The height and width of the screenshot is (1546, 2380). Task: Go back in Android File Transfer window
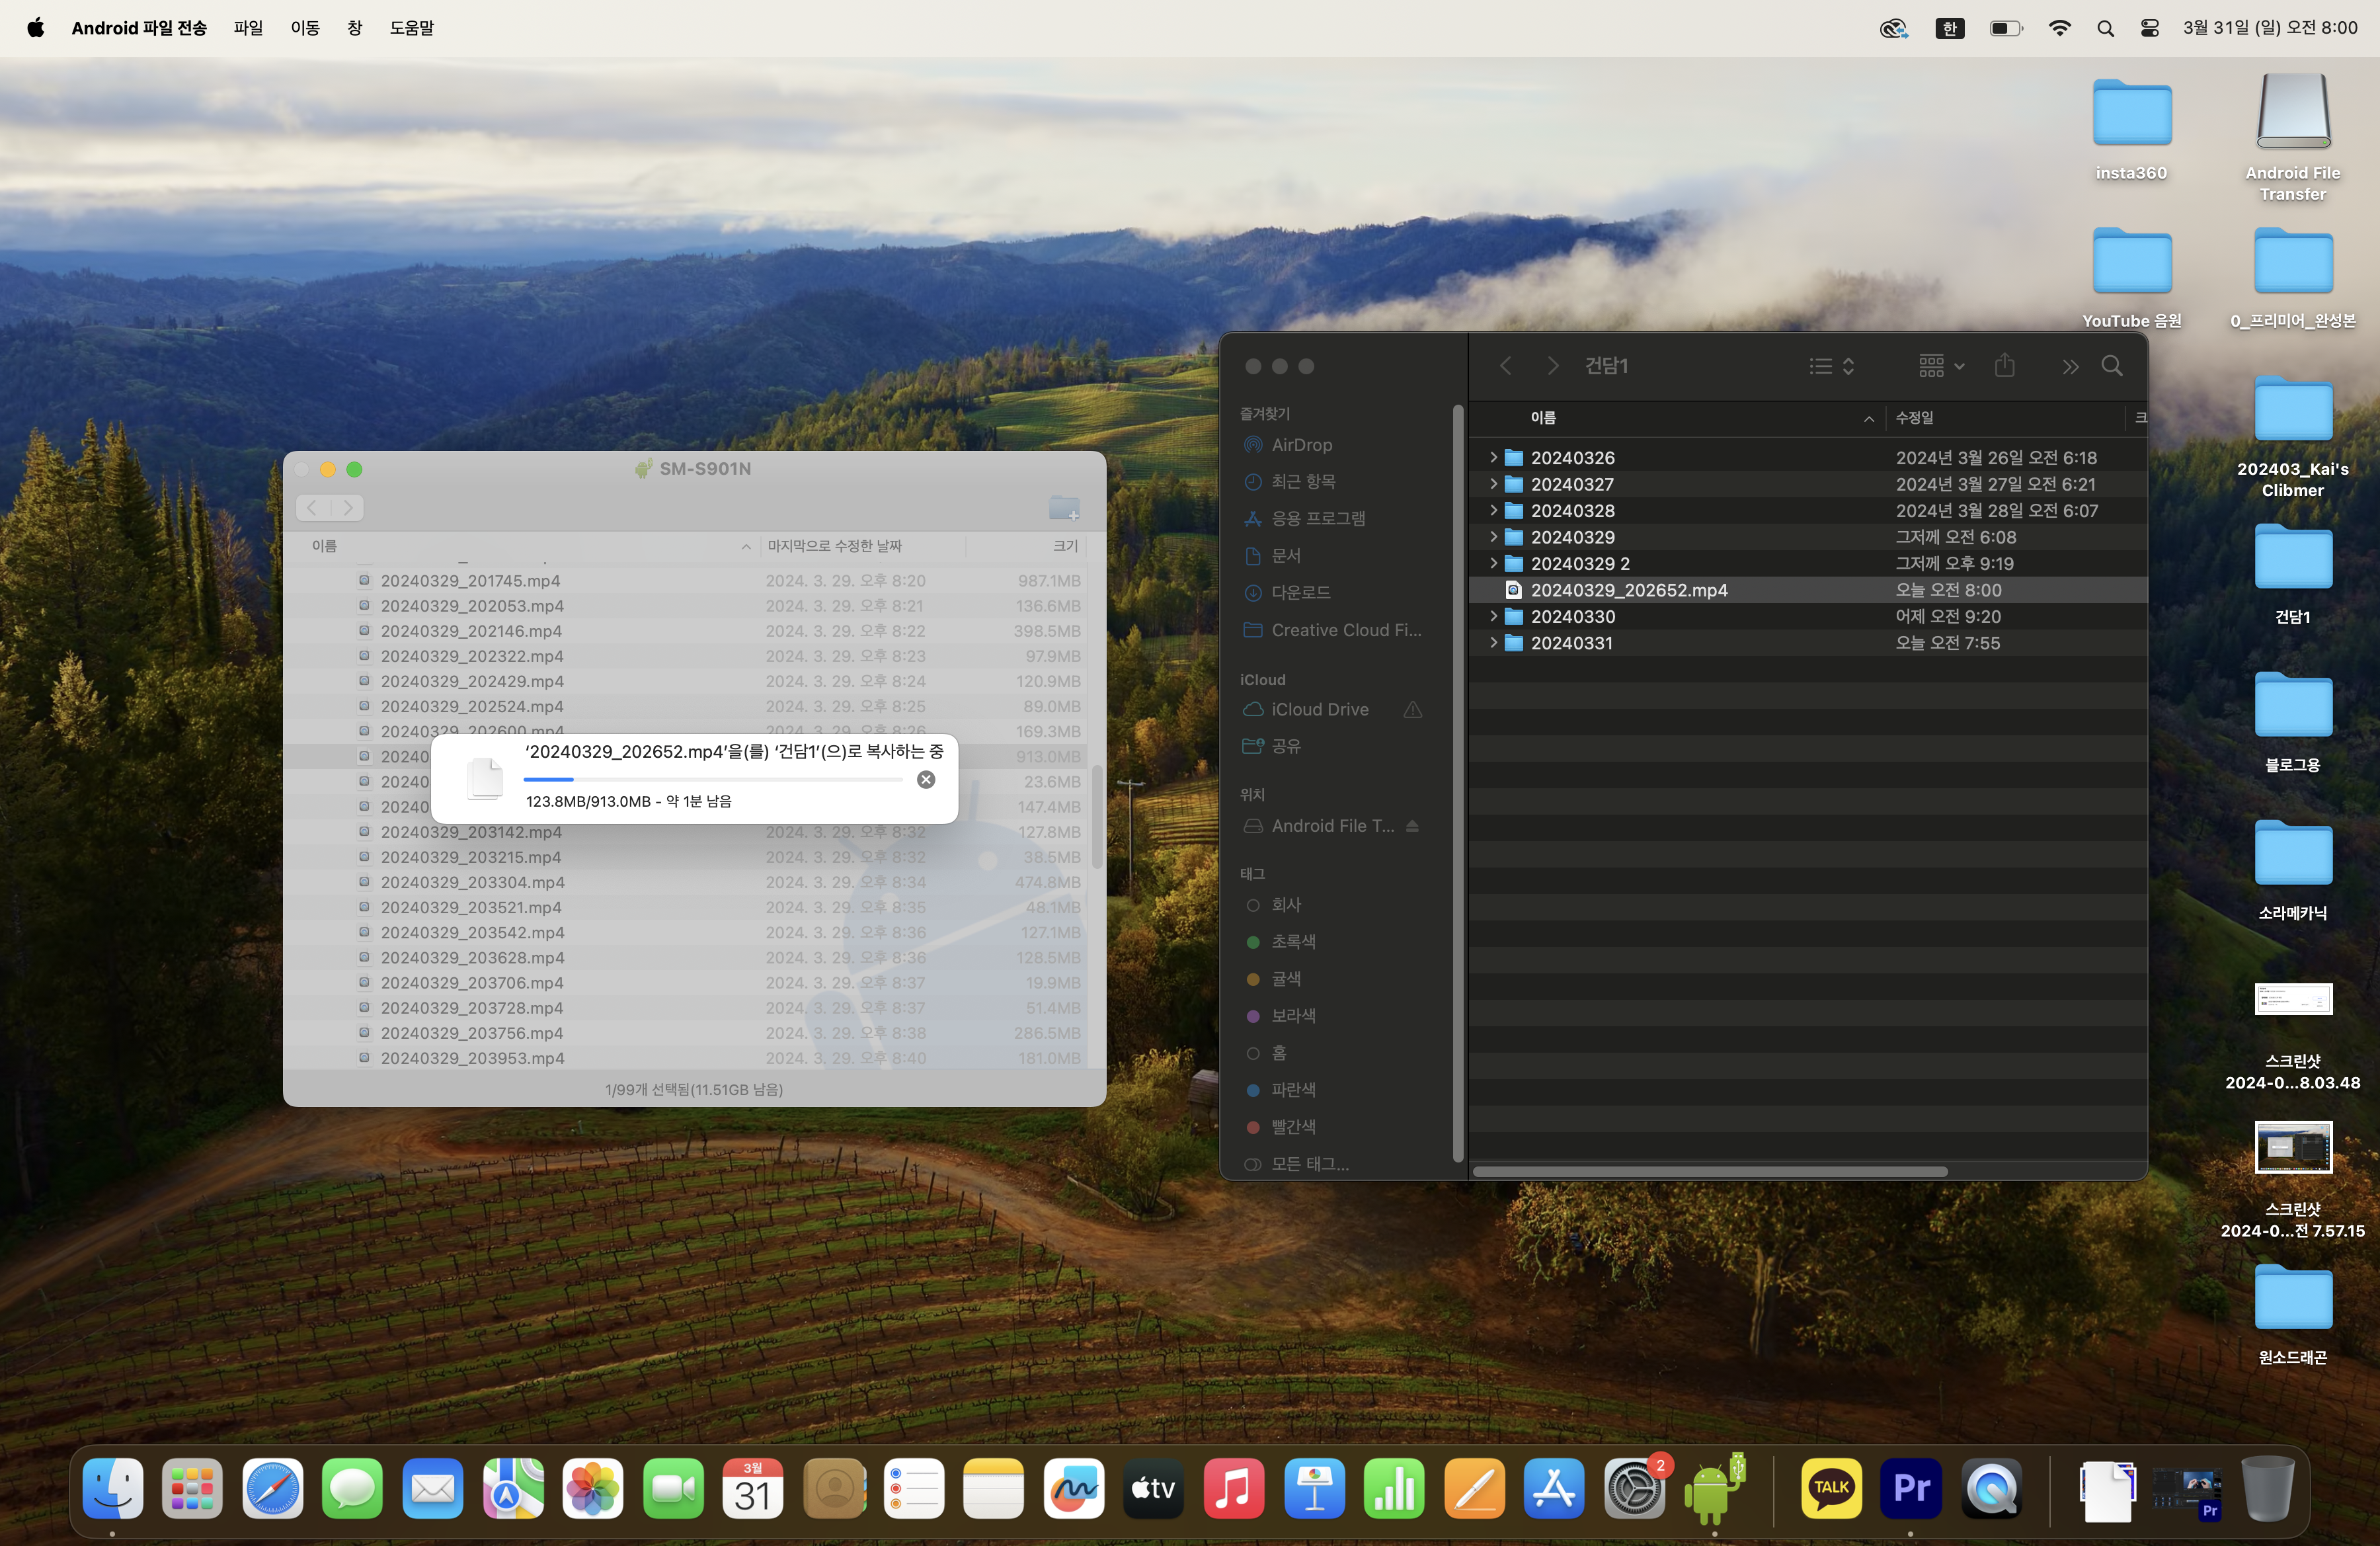pos(313,508)
